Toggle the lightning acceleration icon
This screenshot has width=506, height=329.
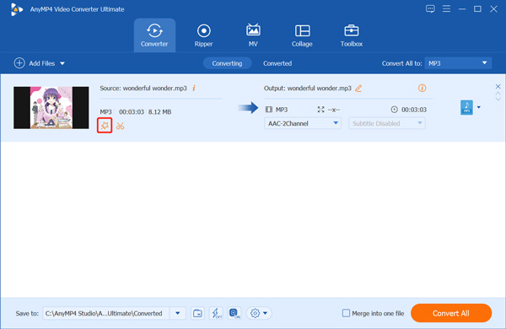pos(216,313)
